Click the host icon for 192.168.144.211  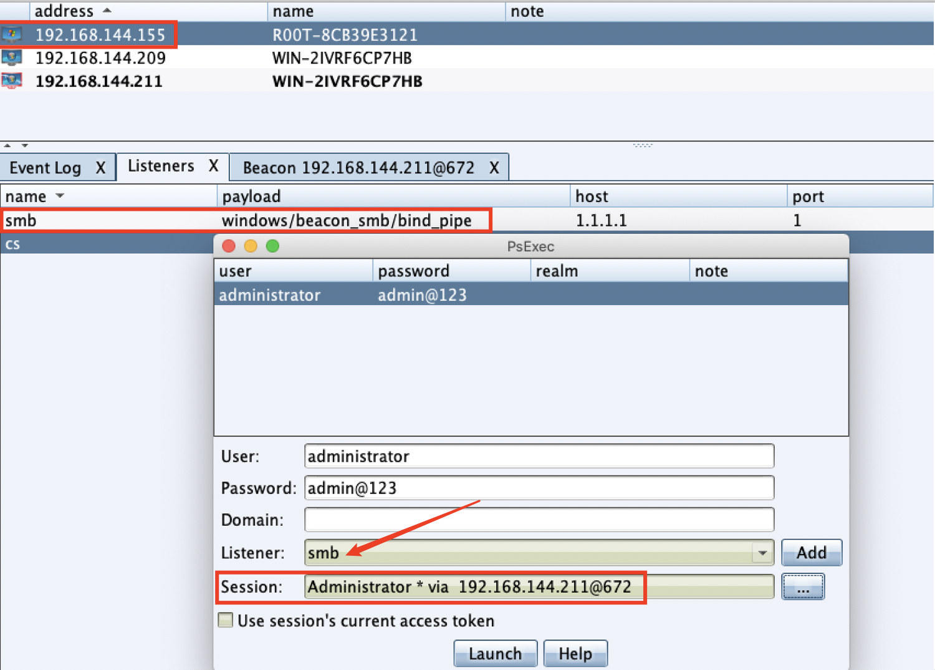[x=12, y=80]
